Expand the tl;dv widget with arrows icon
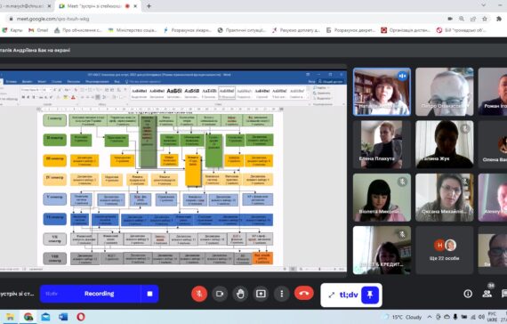The height and width of the screenshot is (324, 507). (x=331, y=295)
